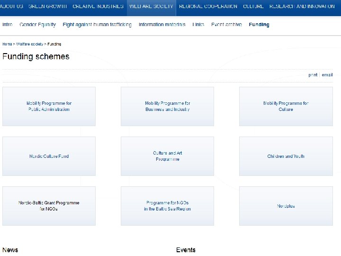The width and height of the screenshot is (341, 256).
Task: Open the Gender Equality subpage
Action: click(37, 24)
